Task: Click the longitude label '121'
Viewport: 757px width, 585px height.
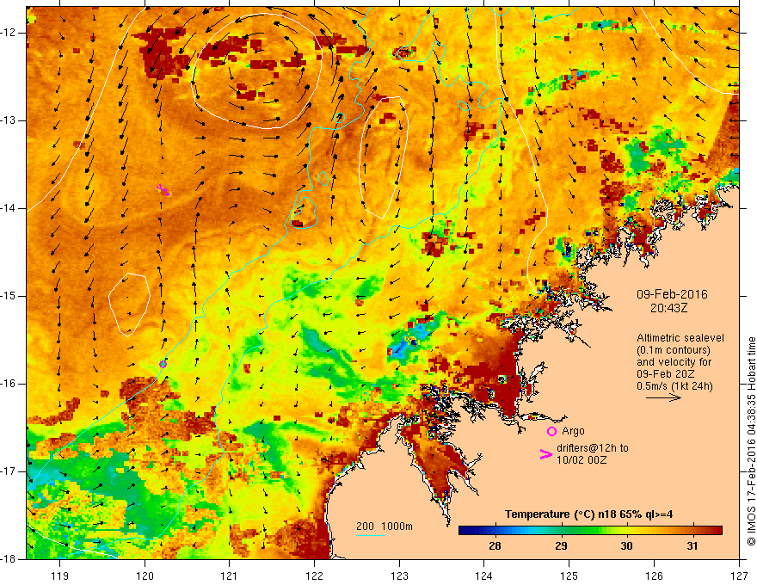Action: click(x=230, y=576)
